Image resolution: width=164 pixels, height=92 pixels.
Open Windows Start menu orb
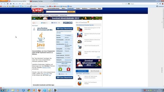click(x=2, y=90)
